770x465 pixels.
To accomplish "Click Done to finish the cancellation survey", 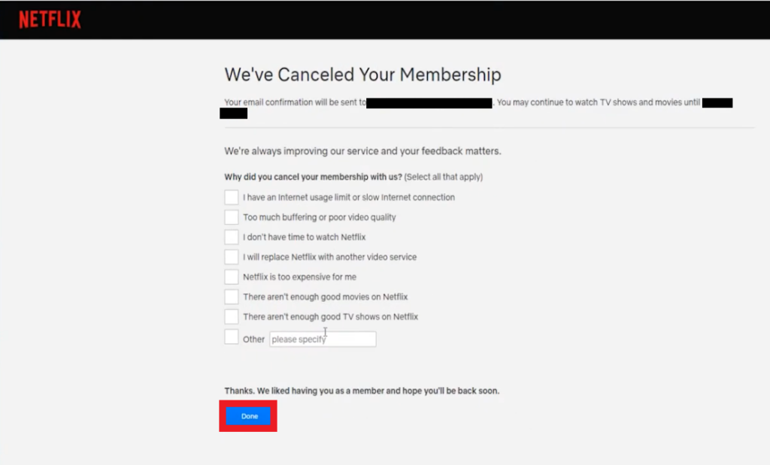I will coord(248,415).
